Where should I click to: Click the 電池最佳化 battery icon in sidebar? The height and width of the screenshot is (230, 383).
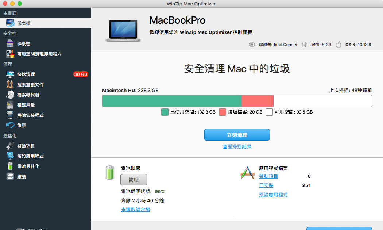click(x=10, y=166)
